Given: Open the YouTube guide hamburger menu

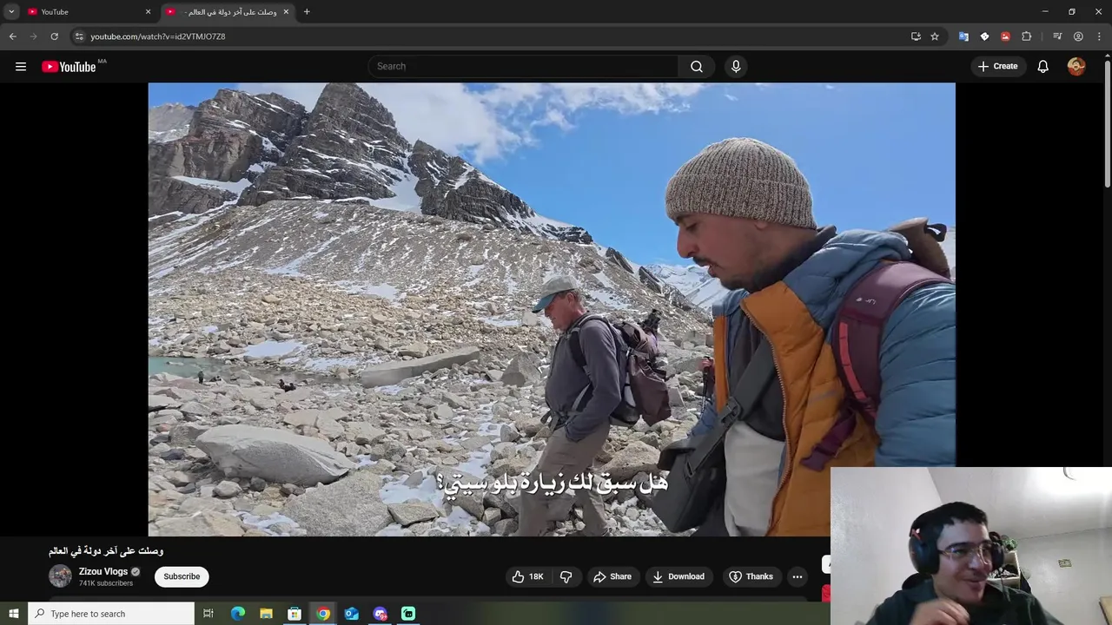Looking at the screenshot, I should pos(21,66).
